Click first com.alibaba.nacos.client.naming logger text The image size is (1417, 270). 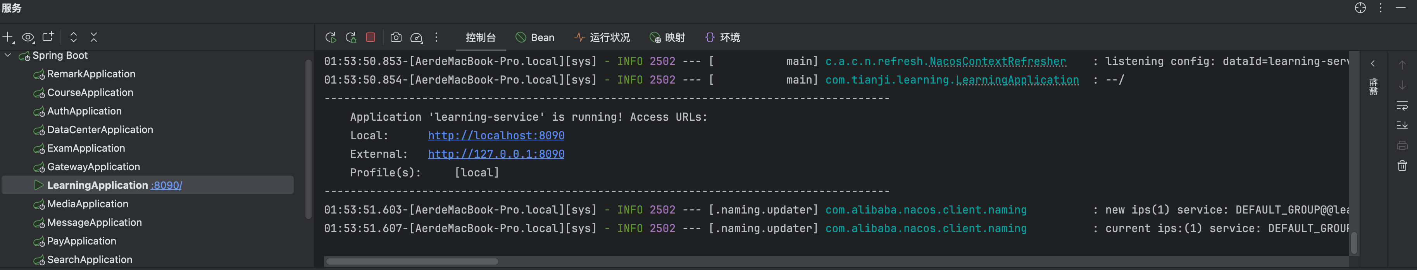(926, 210)
